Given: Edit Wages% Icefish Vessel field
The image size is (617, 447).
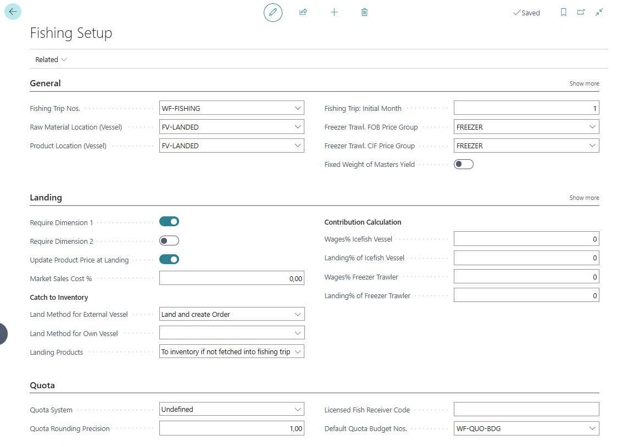Looking at the screenshot, I should coord(526,239).
